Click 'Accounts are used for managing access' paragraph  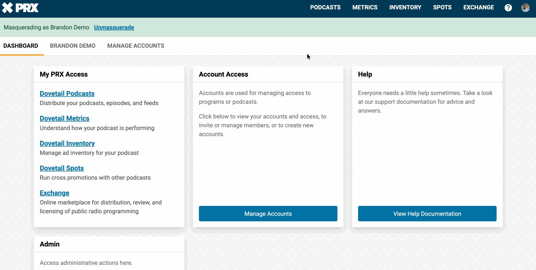255,97
